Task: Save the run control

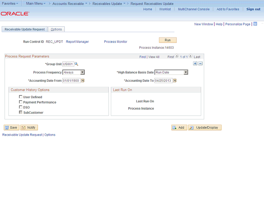Action: [x=12, y=127]
